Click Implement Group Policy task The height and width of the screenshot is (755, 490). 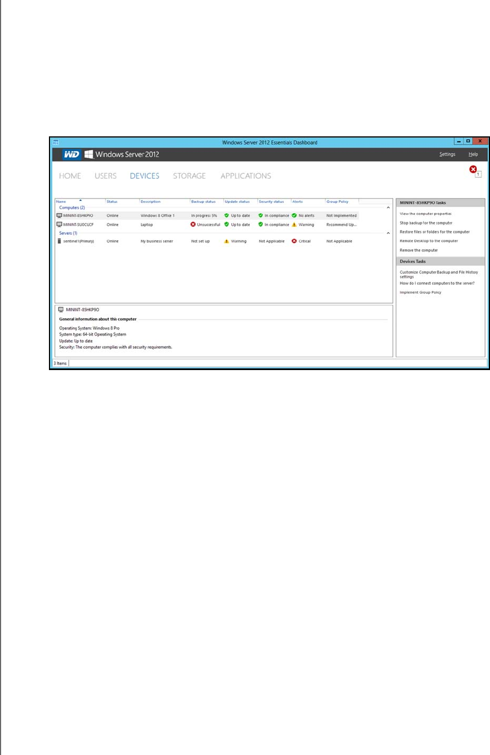pyautogui.click(x=420, y=293)
